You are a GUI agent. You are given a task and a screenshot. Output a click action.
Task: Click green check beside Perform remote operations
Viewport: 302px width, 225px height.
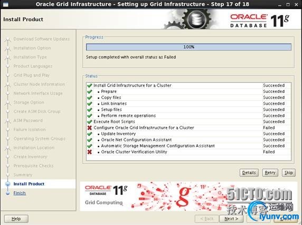click(x=89, y=116)
